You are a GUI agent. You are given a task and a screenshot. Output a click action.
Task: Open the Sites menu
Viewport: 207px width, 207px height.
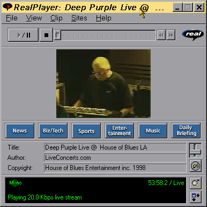[x=79, y=18]
